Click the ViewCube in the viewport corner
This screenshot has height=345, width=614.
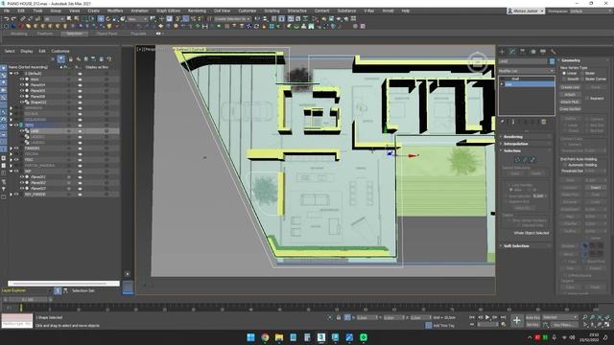tap(478, 61)
